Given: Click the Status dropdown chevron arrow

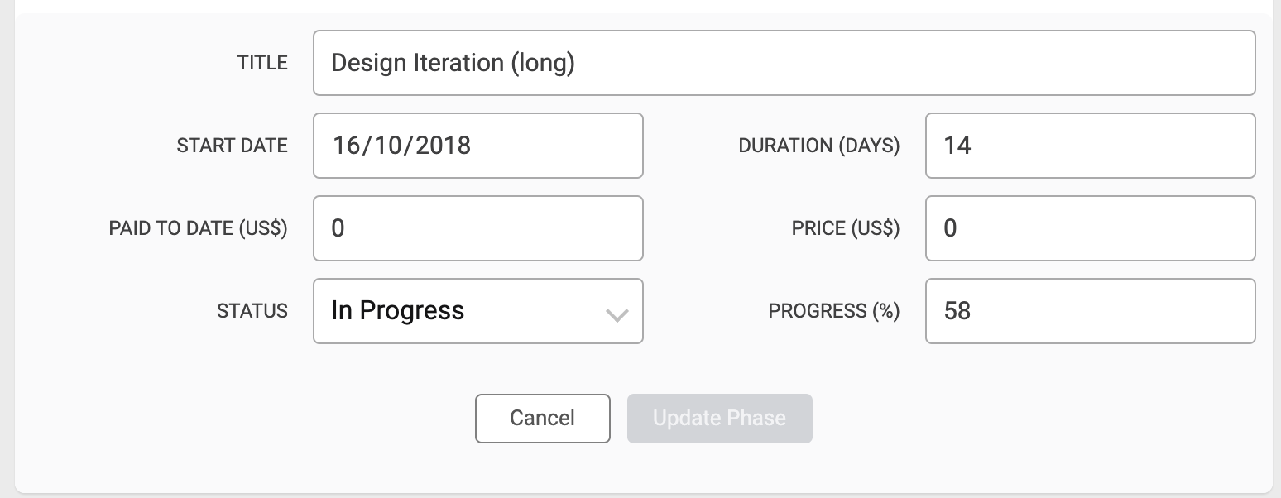Looking at the screenshot, I should (617, 314).
